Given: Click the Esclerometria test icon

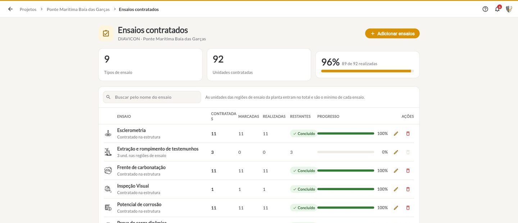Looking at the screenshot, I should point(108,133).
